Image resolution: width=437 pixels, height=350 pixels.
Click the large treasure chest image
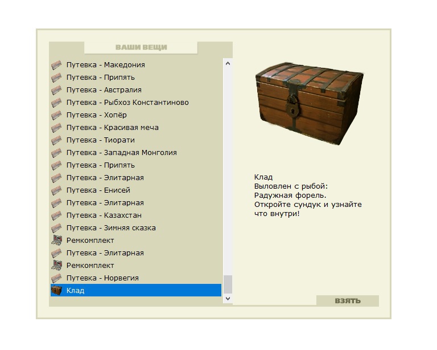pyautogui.click(x=309, y=103)
